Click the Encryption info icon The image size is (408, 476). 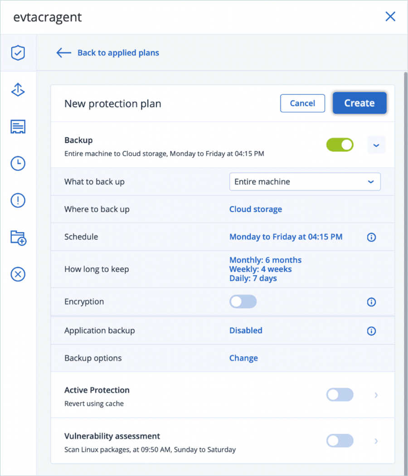(x=371, y=302)
